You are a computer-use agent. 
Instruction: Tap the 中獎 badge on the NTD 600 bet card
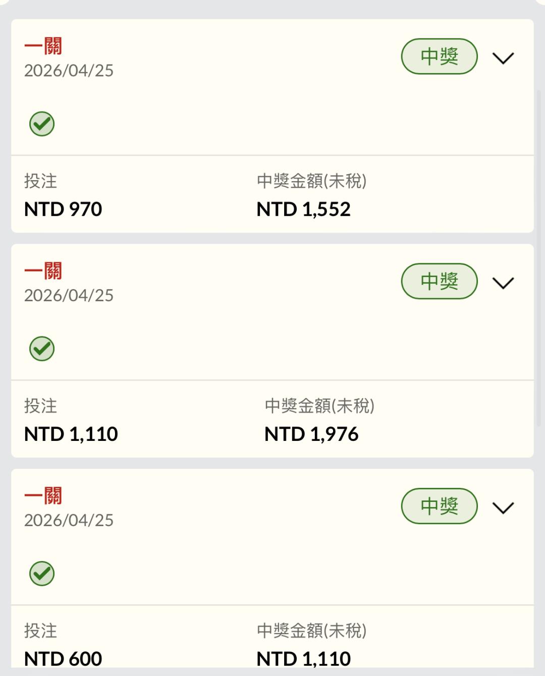(439, 506)
